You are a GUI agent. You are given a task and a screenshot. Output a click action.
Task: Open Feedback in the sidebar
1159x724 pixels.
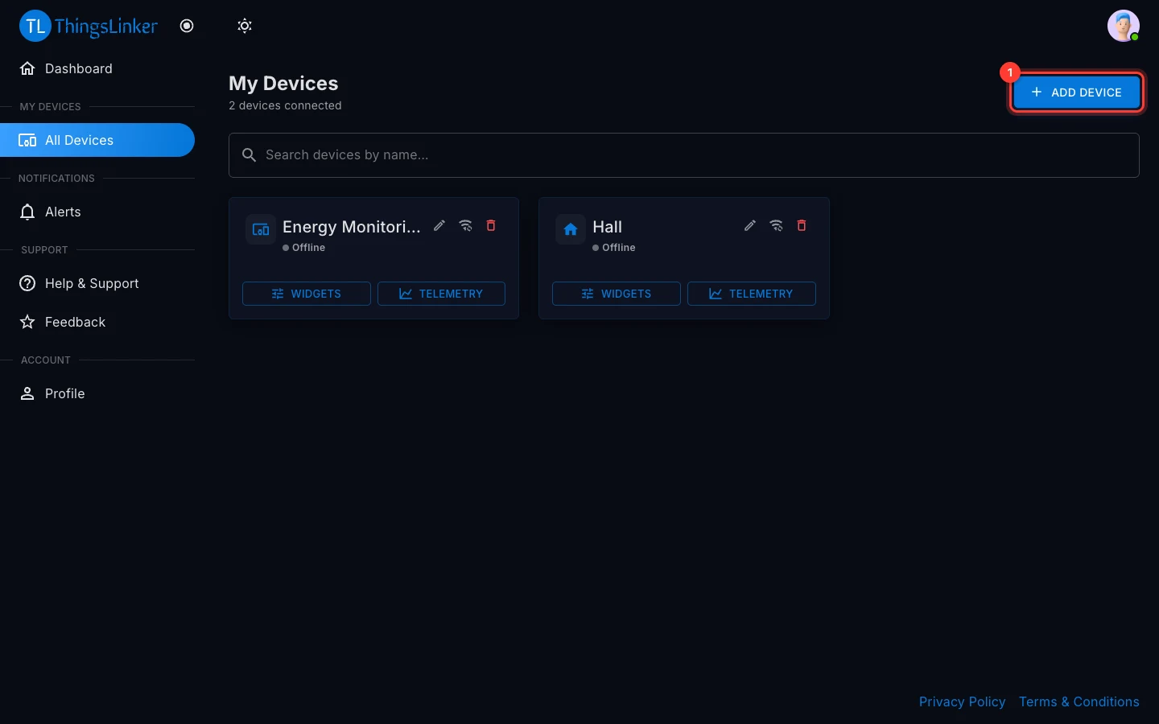97,322
